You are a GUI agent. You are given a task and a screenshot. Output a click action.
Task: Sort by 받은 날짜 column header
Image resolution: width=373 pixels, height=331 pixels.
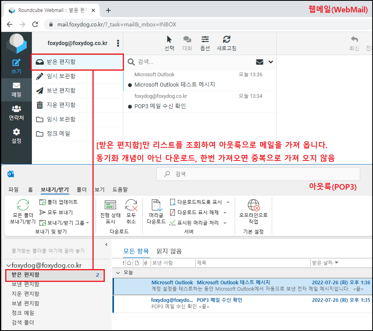pos(325,263)
